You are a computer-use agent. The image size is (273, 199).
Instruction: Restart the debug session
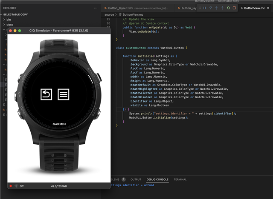(228, 8)
